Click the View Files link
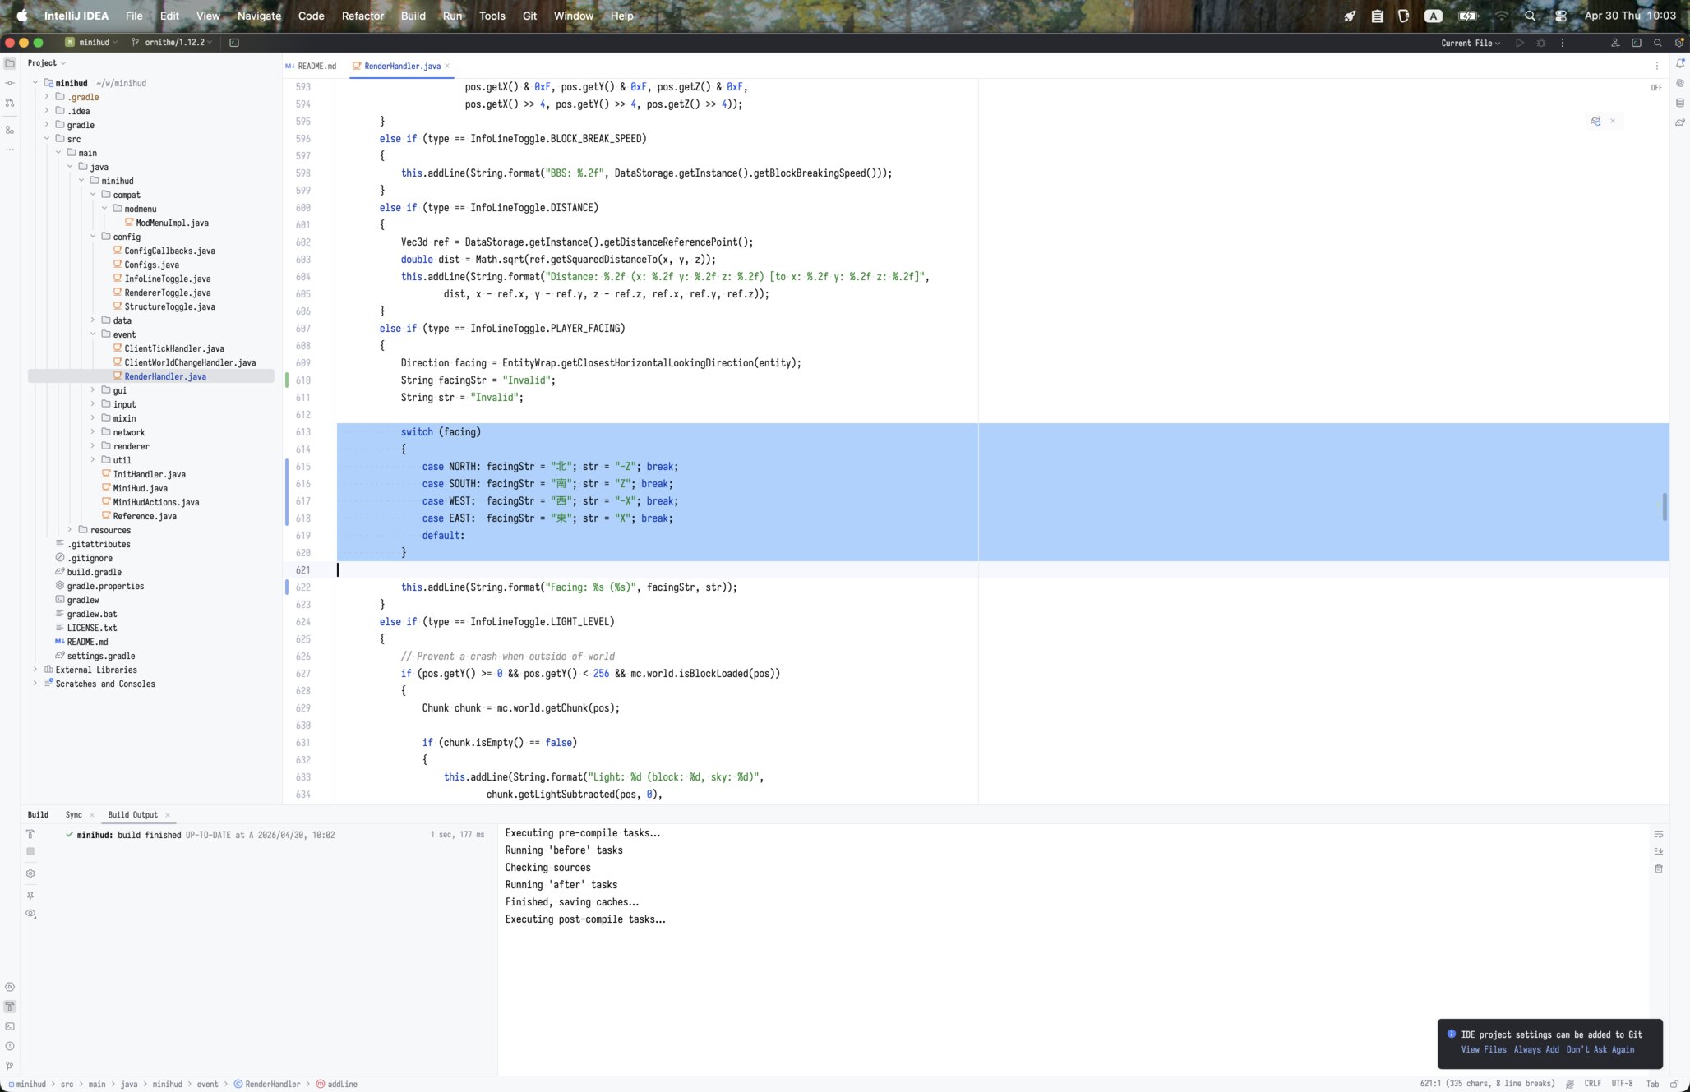Image resolution: width=1690 pixels, height=1092 pixels. (1484, 1049)
